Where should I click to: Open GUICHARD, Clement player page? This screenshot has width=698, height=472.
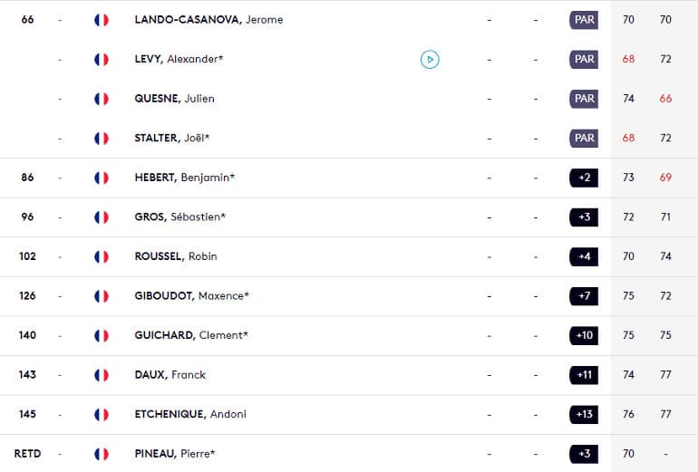(191, 335)
